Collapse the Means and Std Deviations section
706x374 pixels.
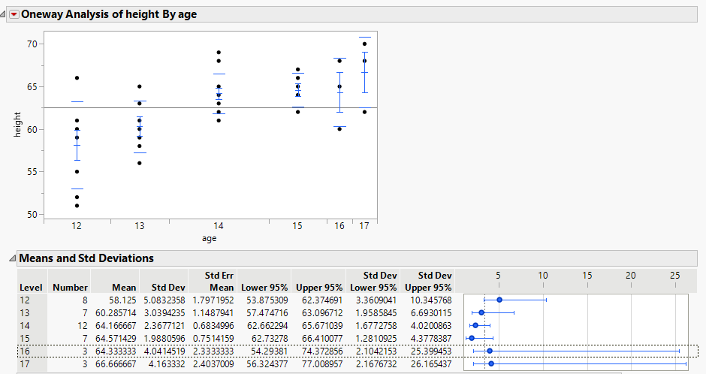tap(12, 258)
